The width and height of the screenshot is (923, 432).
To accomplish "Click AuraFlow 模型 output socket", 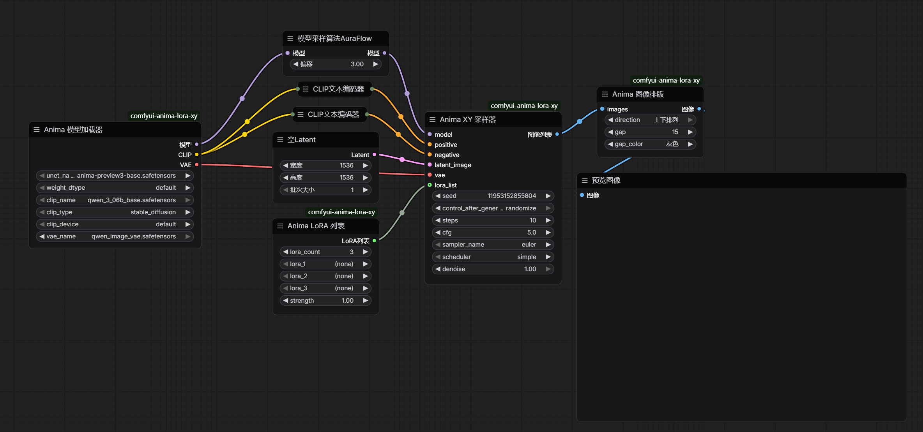I will point(385,53).
